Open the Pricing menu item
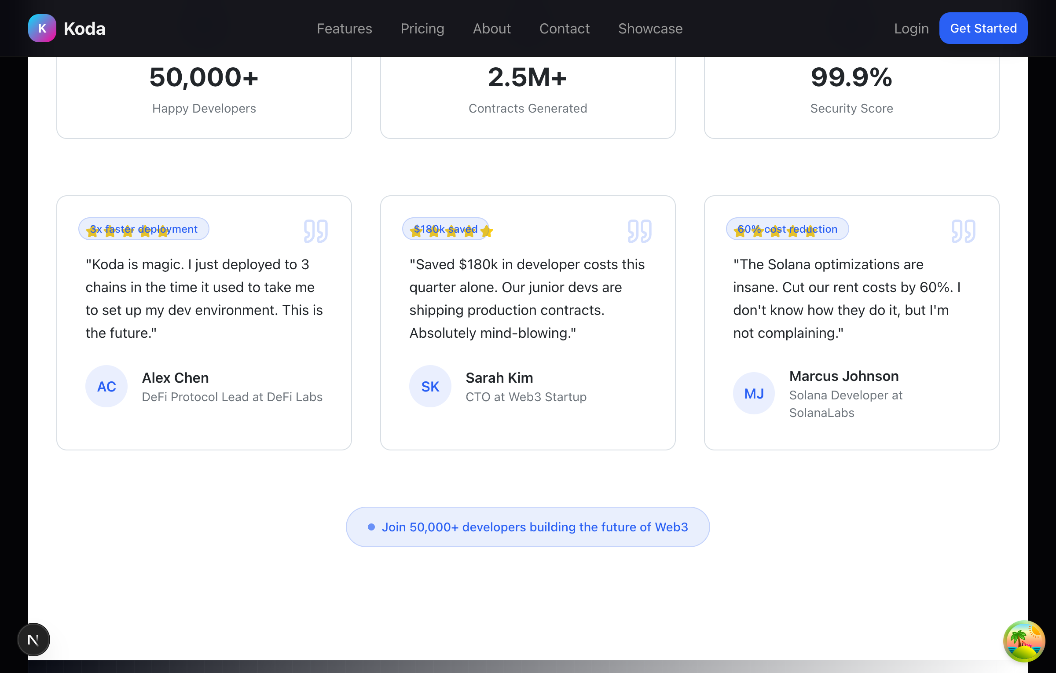1056x673 pixels. coord(422,28)
